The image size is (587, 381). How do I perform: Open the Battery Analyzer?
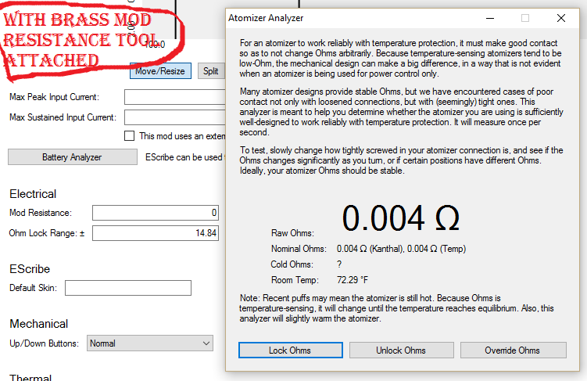click(72, 157)
